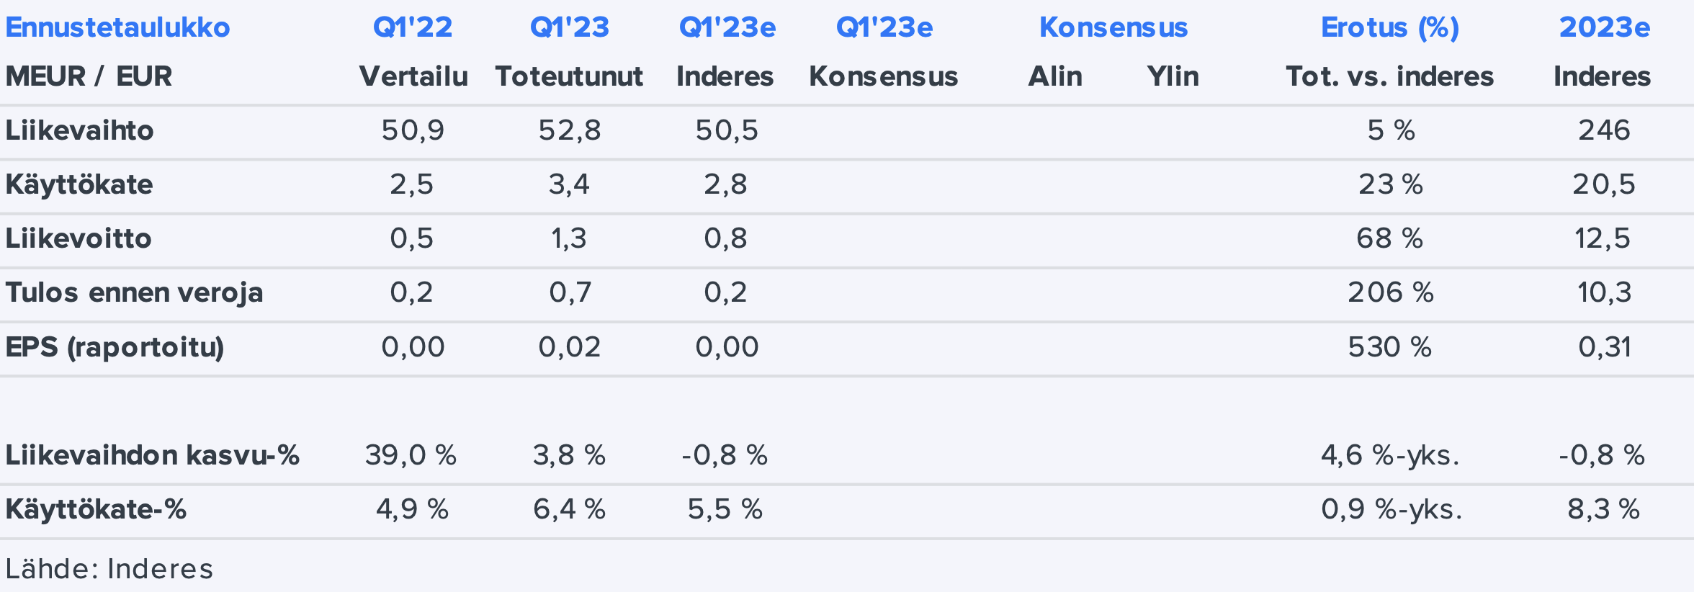Click the 246 revenue forecast cell
Viewport: 1694px width, 592px height.
point(1604,130)
